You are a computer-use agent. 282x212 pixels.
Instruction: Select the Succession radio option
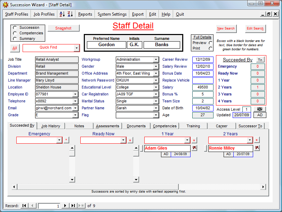15,27
